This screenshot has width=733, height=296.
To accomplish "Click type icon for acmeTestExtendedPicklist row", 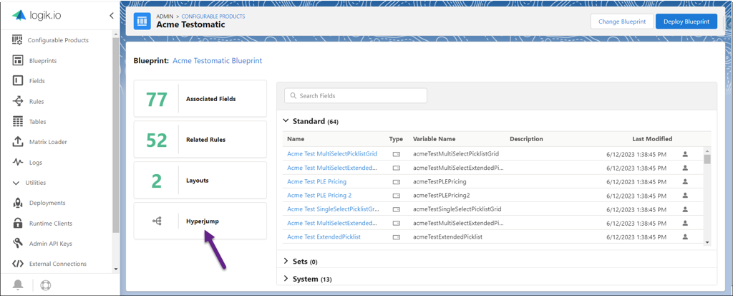I will coord(396,237).
